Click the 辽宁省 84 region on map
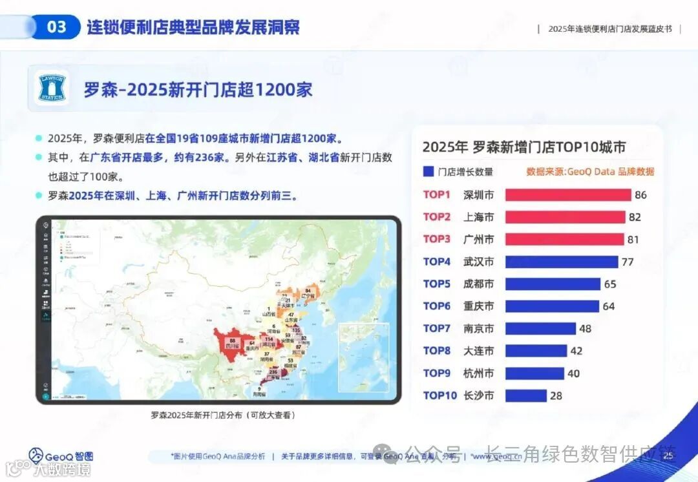Image resolution: width=698 pixels, height=482 pixels. tap(308, 294)
